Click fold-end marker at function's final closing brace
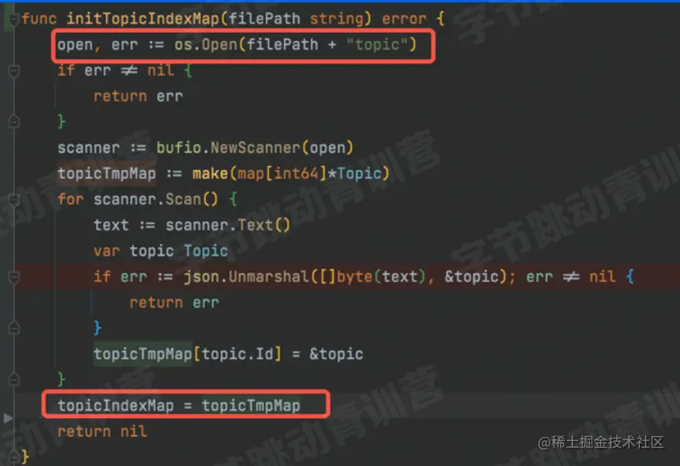Viewport: 680px width, 466px height. pyautogui.click(x=14, y=457)
